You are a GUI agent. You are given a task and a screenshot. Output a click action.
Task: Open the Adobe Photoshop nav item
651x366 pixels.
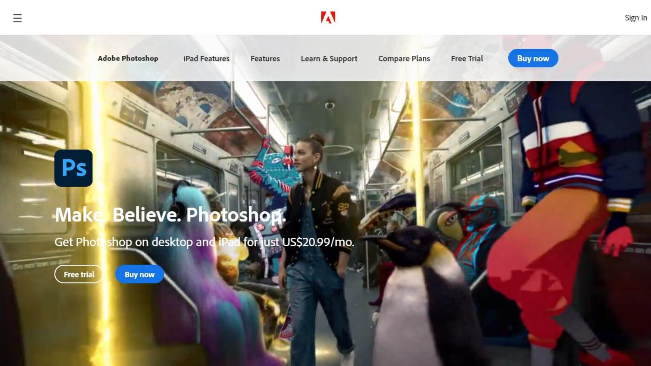(128, 59)
